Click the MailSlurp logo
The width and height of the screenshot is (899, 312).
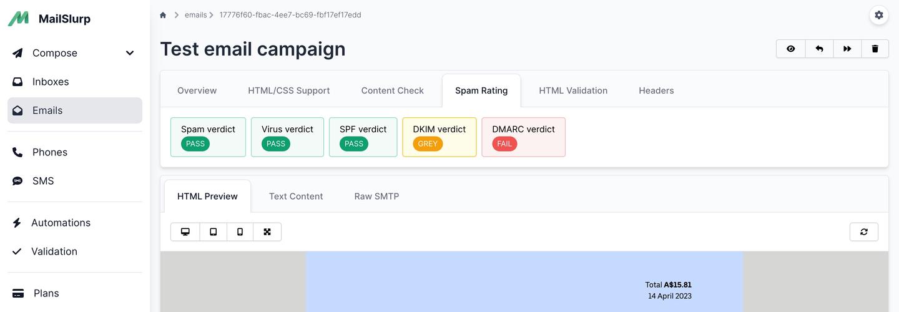click(50, 19)
